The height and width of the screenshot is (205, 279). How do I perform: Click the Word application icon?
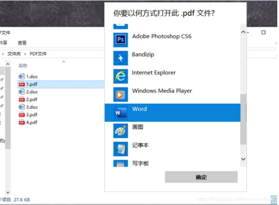point(120,112)
